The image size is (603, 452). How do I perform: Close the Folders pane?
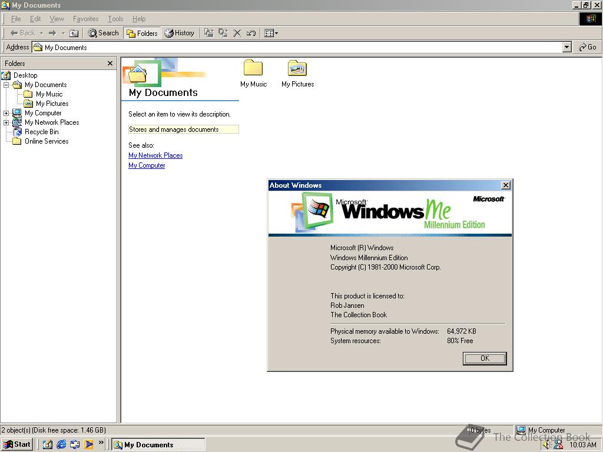(x=110, y=64)
